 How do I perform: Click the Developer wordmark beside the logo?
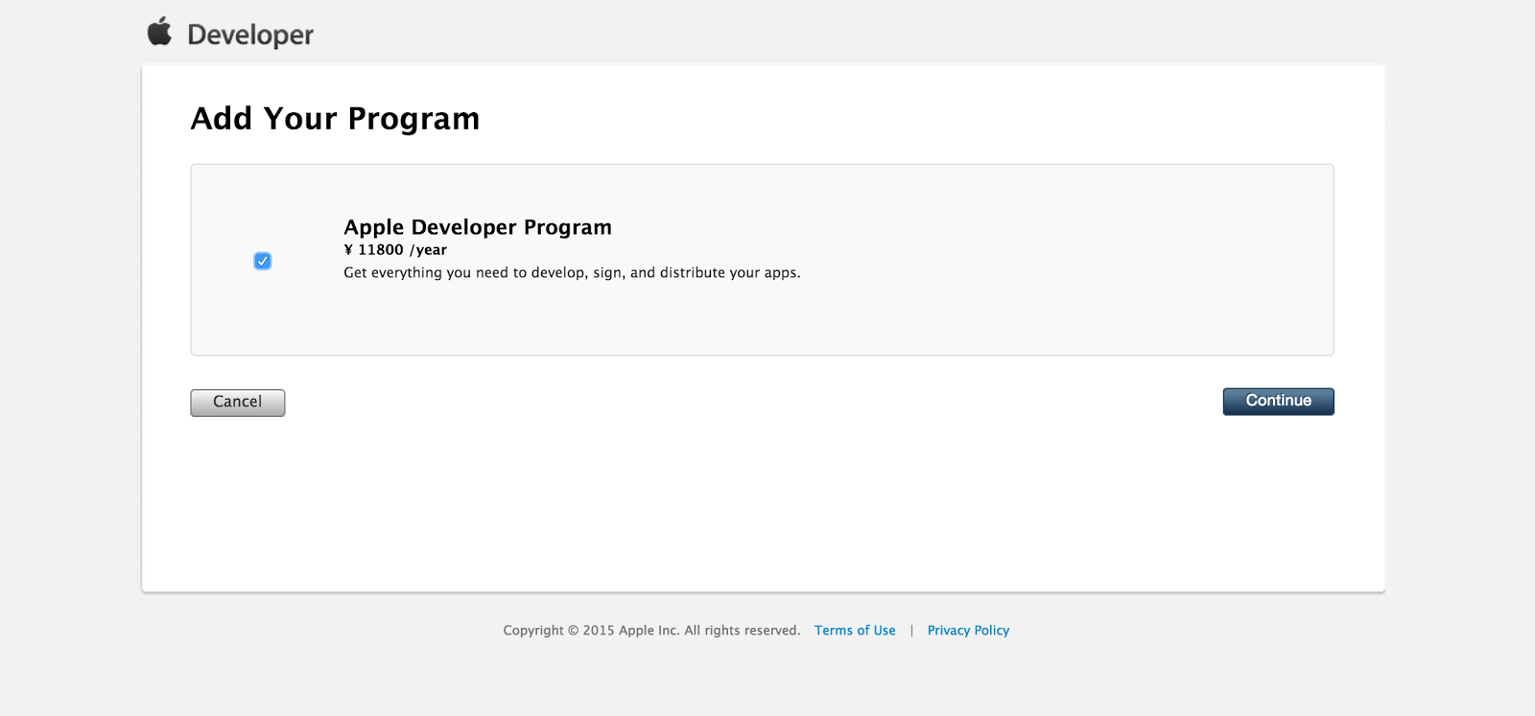tap(250, 35)
